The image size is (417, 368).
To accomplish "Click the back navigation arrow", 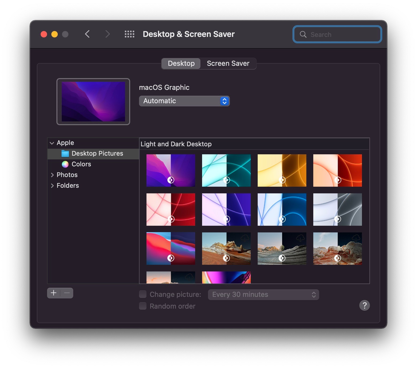I will click(87, 34).
